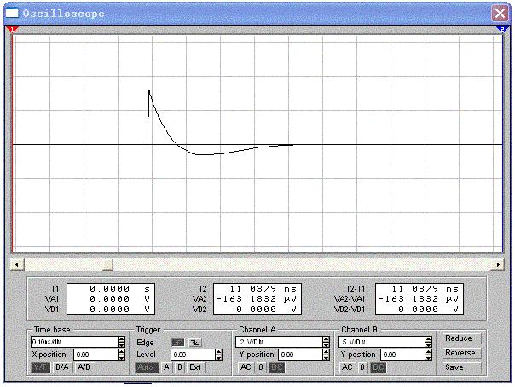
Task: Increase Channel A scale with up arrow
Action: tap(327, 339)
